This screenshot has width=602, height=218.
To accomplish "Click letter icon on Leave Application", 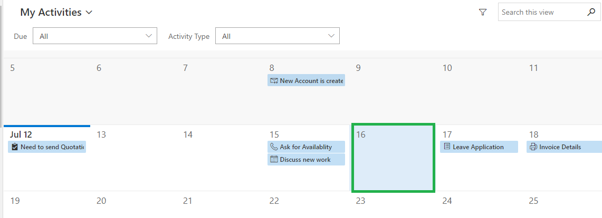I will click(446, 147).
